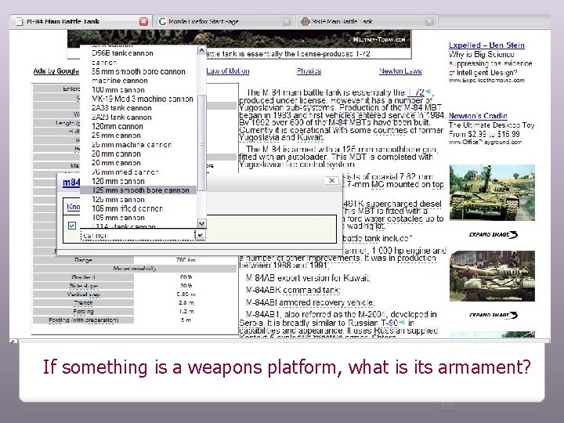The height and width of the screenshot is (423, 564).
Task: Open the Newton Laws ad link
Action: [400, 70]
